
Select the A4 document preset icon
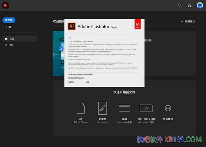[x=81, y=108]
